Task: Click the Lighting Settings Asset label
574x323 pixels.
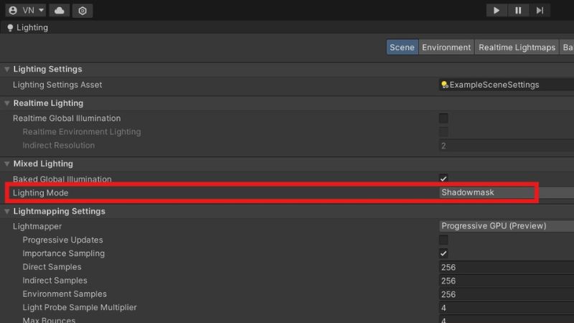Action: point(57,85)
